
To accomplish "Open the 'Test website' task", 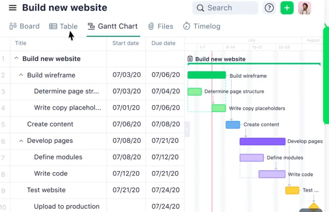I will pos(46,190).
